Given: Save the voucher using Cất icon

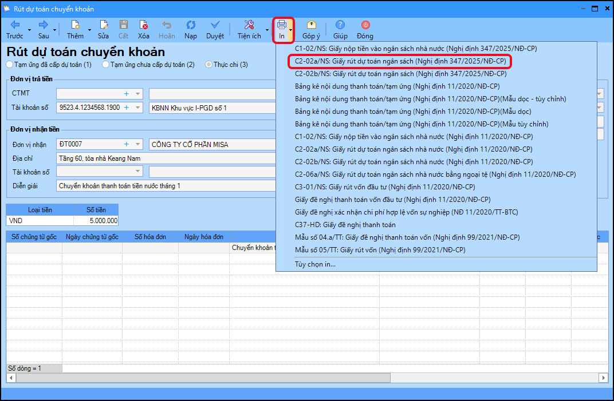Looking at the screenshot, I should tap(123, 25).
